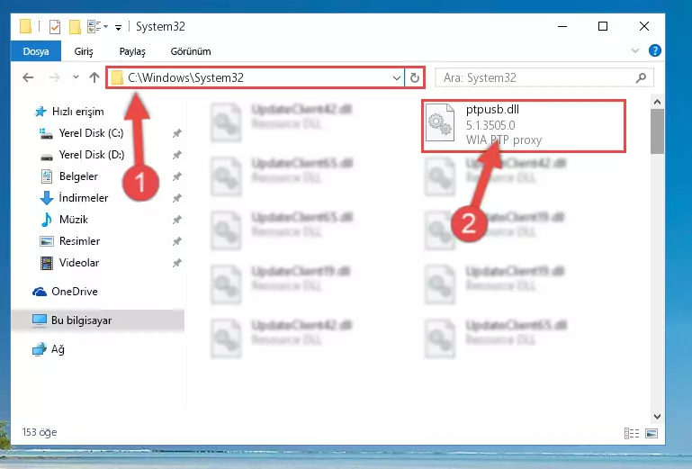The width and height of the screenshot is (692, 469).
Task: Switch to large icons view in status bar
Action: click(652, 433)
